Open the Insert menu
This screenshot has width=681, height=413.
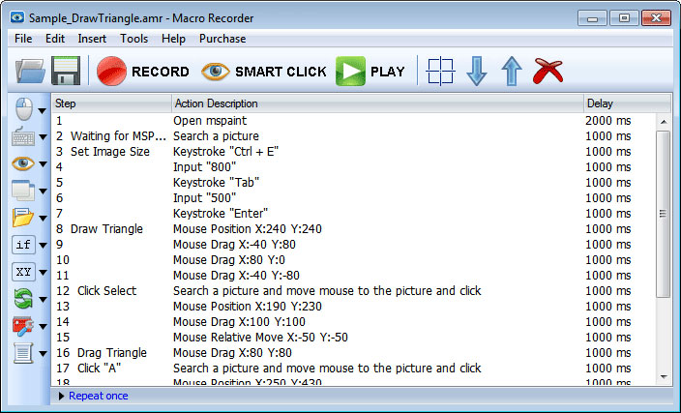pyautogui.click(x=92, y=39)
